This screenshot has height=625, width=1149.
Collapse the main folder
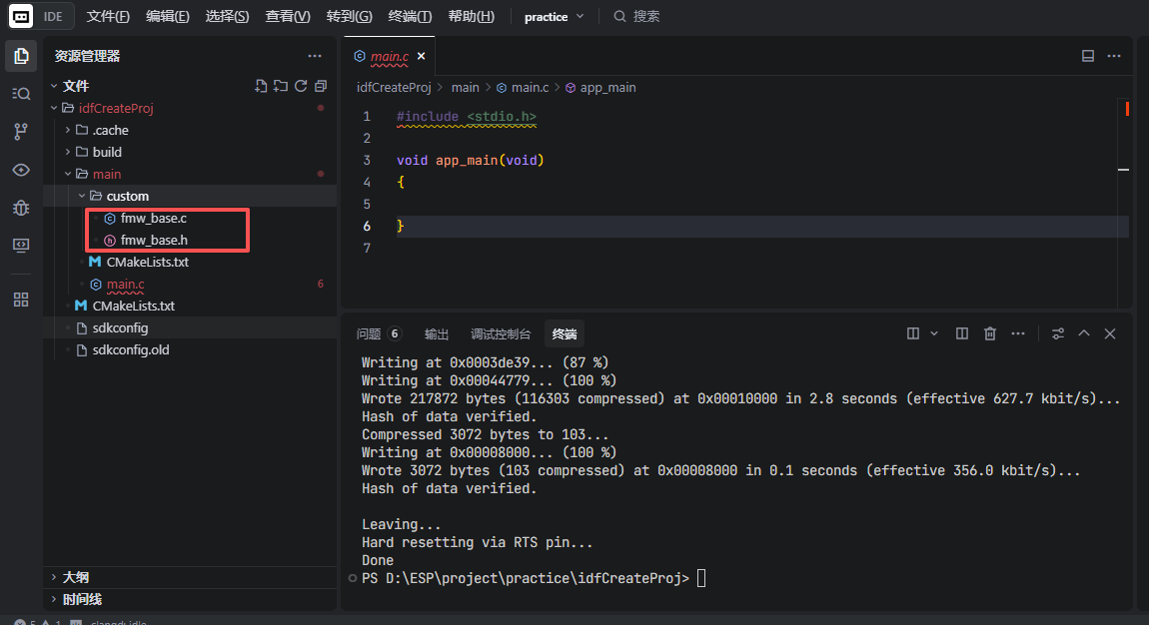(x=68, y=174)
